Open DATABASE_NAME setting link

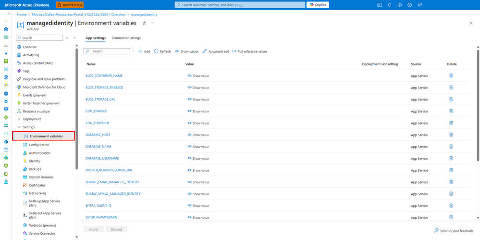tap(98, 147)
